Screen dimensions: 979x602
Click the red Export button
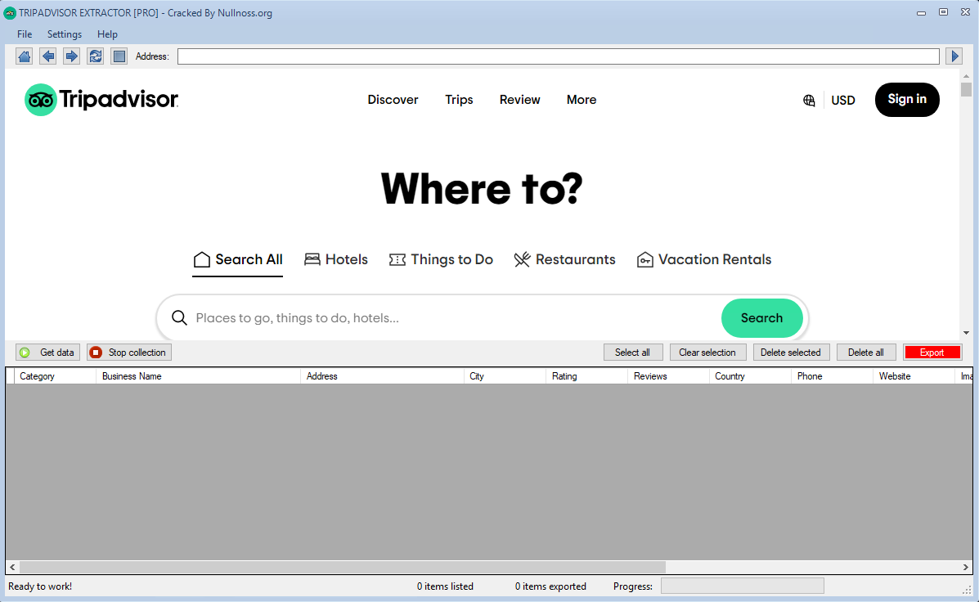point(932,353)
